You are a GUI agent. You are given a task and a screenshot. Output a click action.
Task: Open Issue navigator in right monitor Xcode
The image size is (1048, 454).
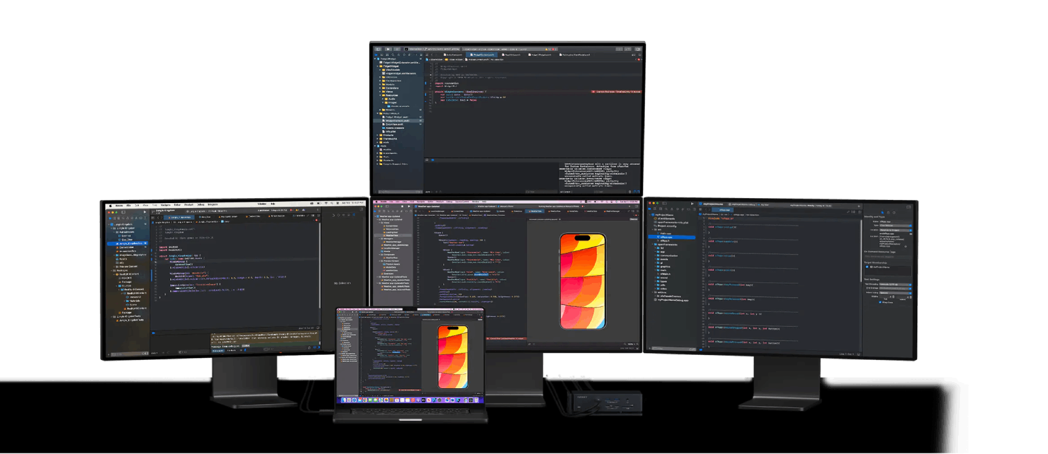[672, 209]
